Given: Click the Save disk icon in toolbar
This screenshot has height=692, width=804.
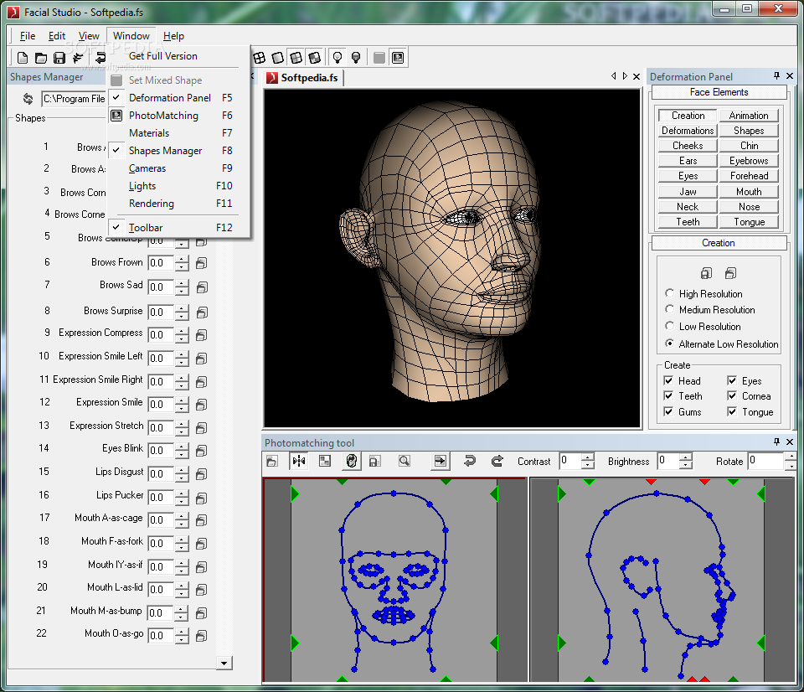Looking at the screenshot, I should point(59,58).
